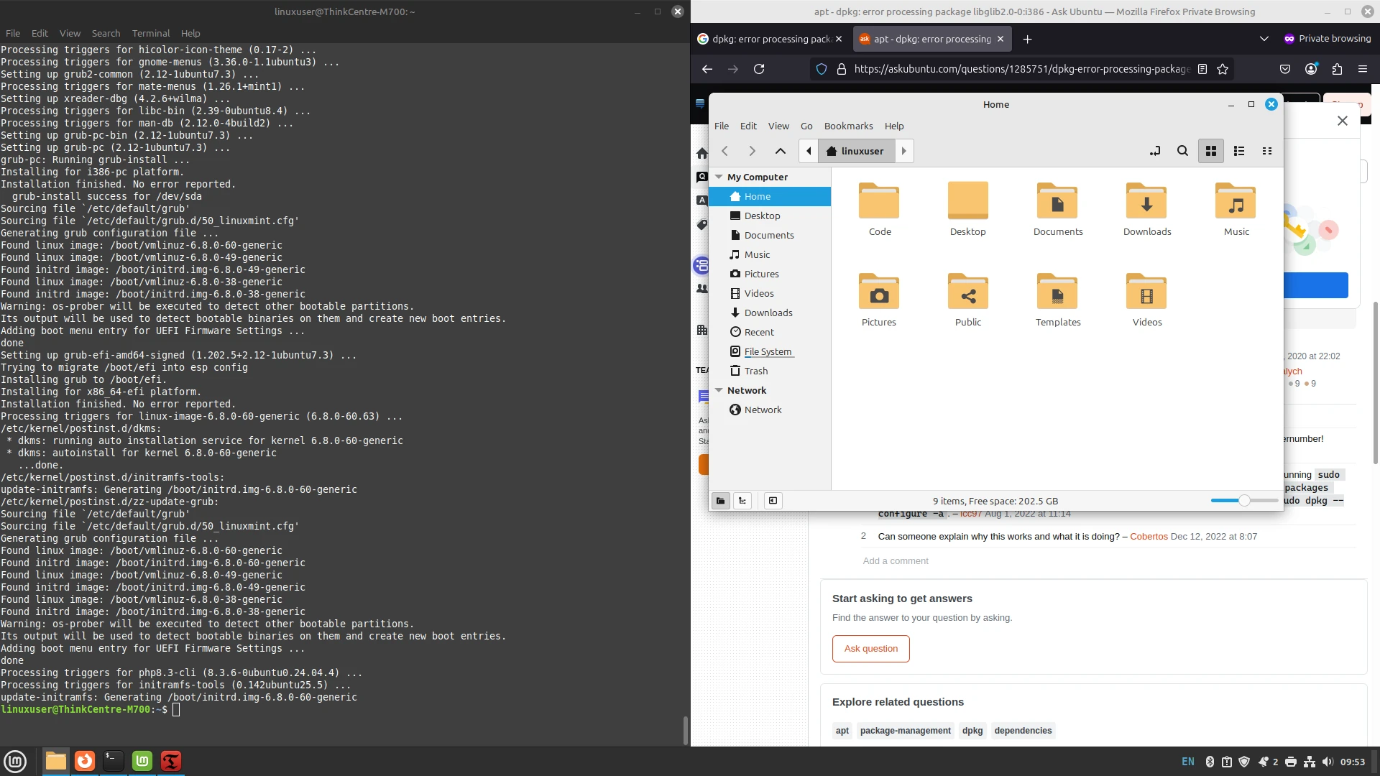
Task: Open volume control in system tray
Action: (1328, 762)
